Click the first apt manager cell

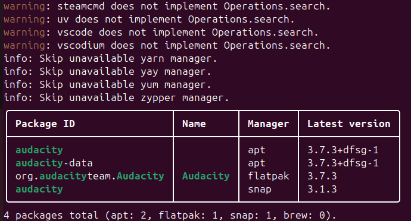click(x=257, y=150)
